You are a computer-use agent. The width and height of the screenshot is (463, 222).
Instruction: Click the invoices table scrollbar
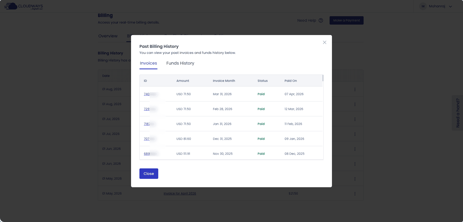coord(323,78)
